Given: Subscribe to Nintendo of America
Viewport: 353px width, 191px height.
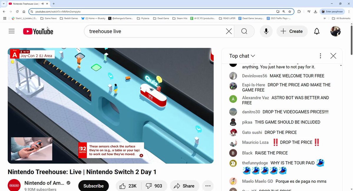Looking at the screenshot, I should [93, 186].
